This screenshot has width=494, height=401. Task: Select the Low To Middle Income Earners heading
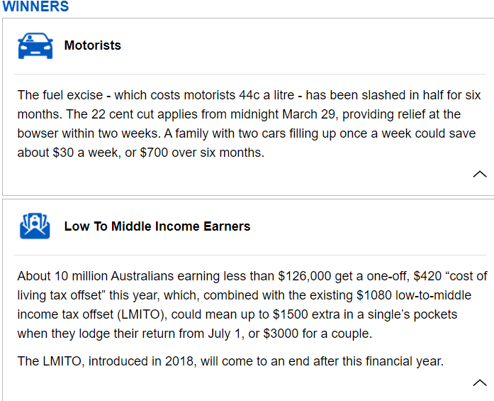(x=157, y=226)
